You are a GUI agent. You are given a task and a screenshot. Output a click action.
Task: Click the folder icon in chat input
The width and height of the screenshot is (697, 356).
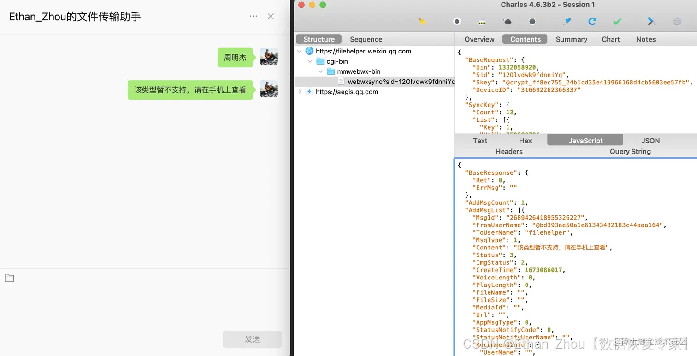9,278
